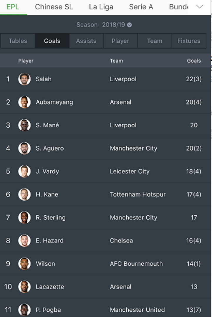This screenshot has width=212, height=317.
Task: Click H. Kane's avatar image
Action: click(x=24, y=194)
